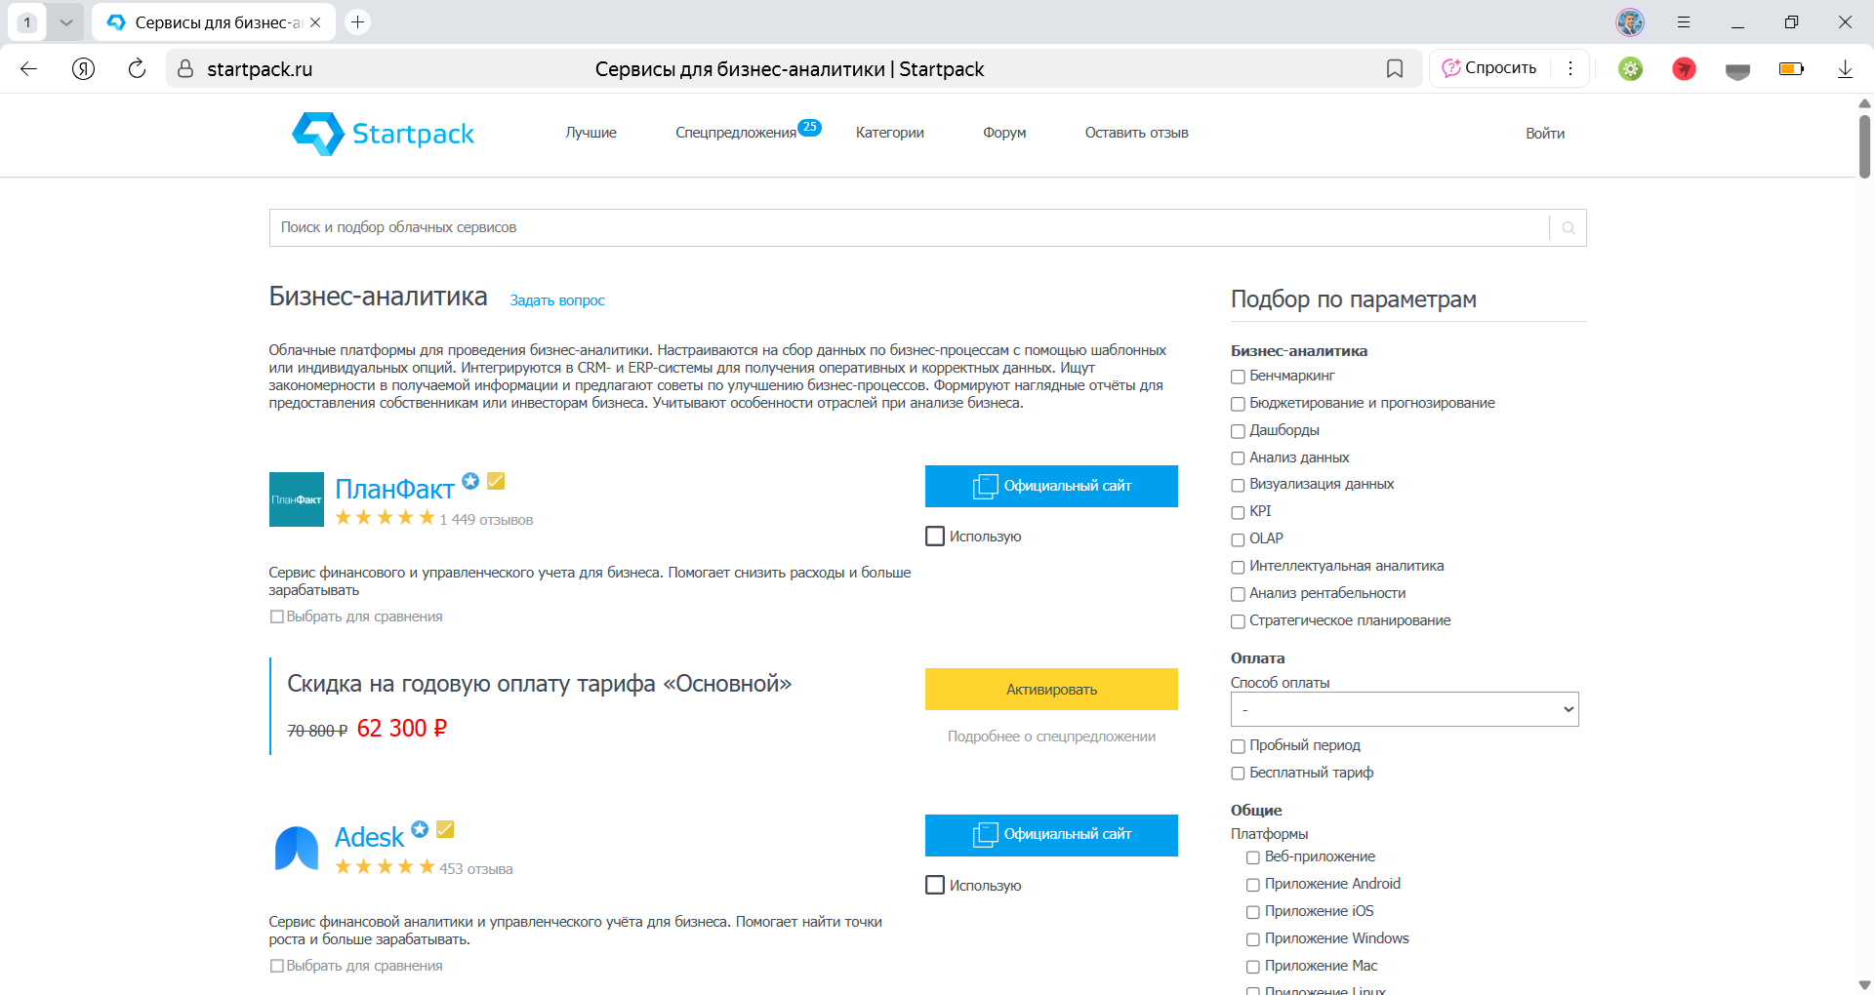Click the verified checkmark badge next to ПланФакт

click(497, 481)
